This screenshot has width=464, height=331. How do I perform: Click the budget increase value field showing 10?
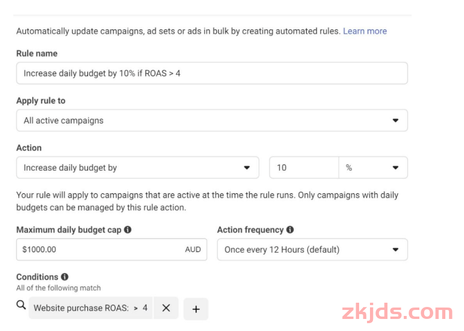pos(303,168)
